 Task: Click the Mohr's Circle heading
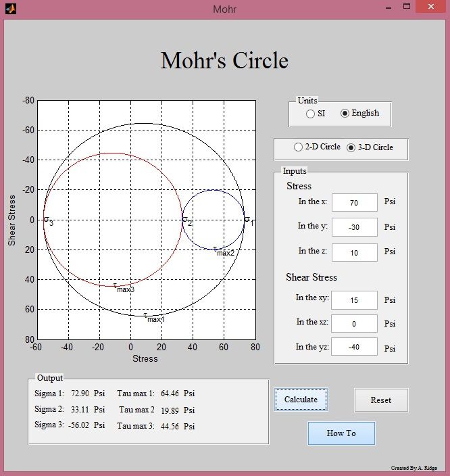(x=224, y=60)
